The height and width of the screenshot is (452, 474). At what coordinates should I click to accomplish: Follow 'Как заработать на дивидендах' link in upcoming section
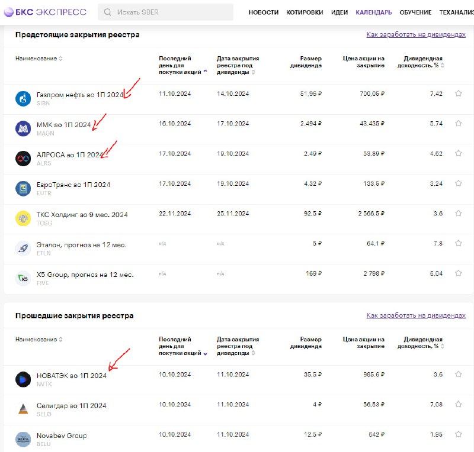[416, 34]
